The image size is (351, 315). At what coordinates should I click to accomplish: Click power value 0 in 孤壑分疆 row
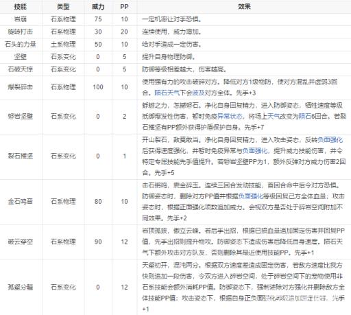tap(98, 287)
